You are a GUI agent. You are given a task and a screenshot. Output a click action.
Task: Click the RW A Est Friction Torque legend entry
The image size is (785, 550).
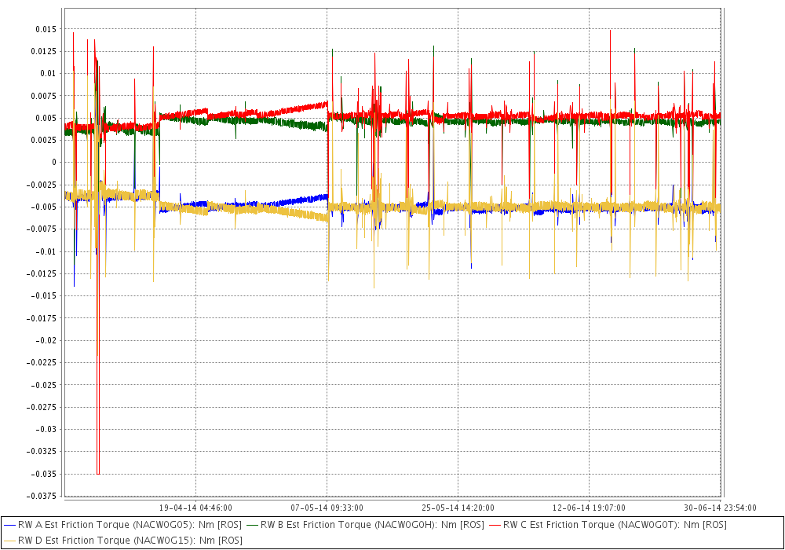point(122,524)
